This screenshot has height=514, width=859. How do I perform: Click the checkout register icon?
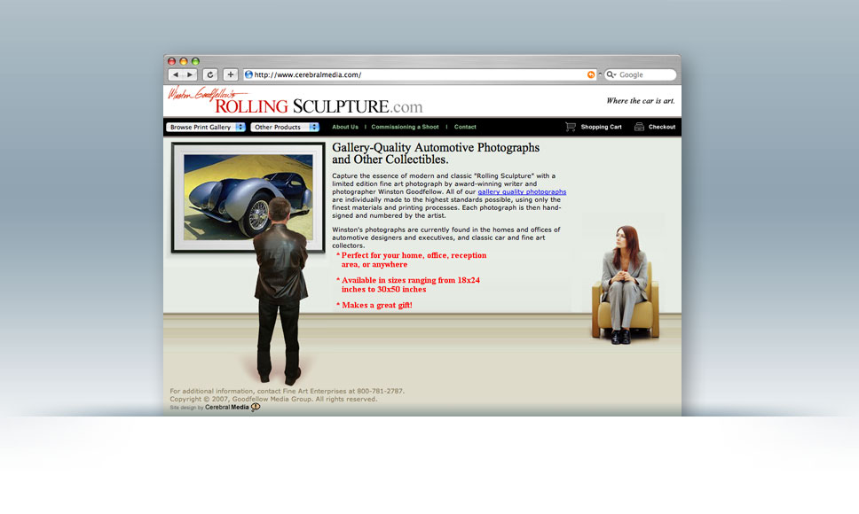[x=639, y=127]
